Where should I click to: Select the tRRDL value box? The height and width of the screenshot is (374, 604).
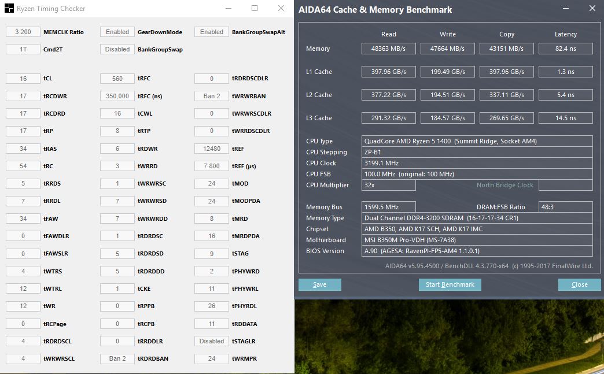click(23, 201)
